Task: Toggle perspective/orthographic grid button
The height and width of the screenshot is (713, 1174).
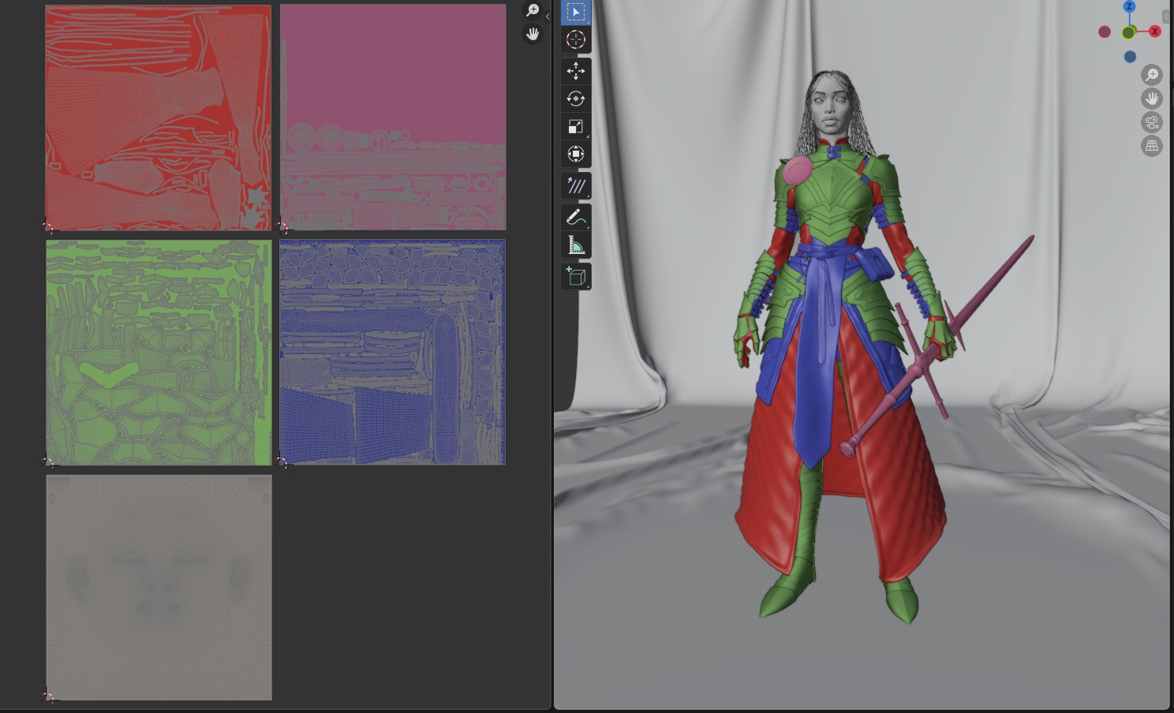Action: 1152,146
